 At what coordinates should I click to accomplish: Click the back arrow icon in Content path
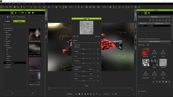[x=3, y=17]
